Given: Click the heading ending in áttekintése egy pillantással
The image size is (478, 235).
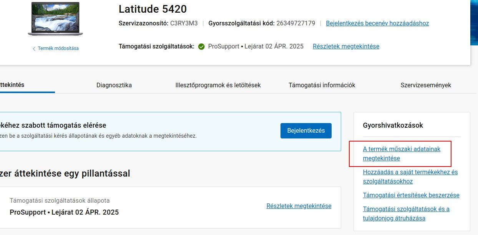Looking at the screenshot, I should (65, 173).
